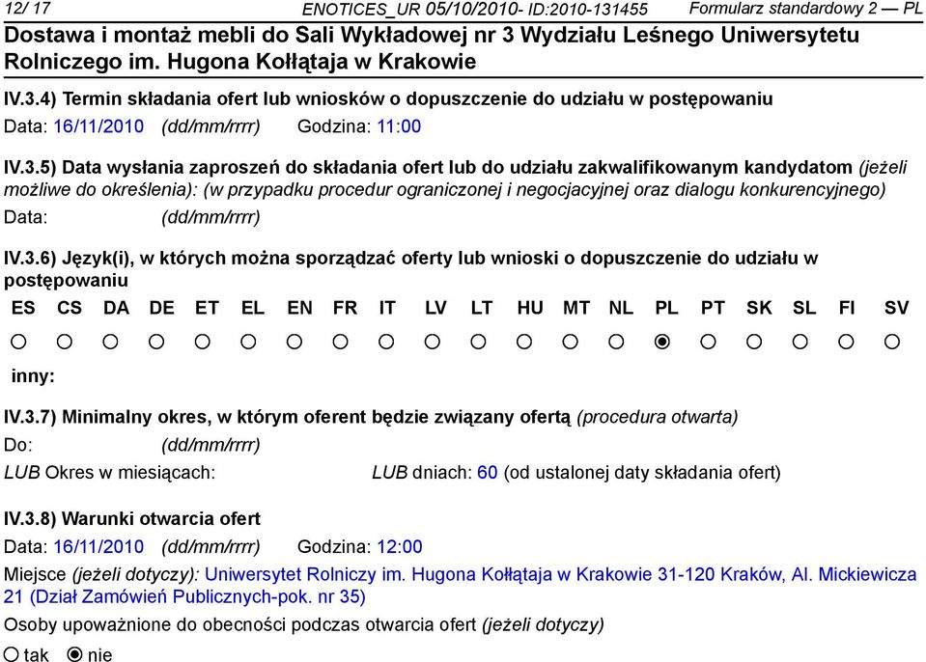The height and width of the screenshot is (662, 926).
Task: Click the value 60 days
Action: point(488,473)
